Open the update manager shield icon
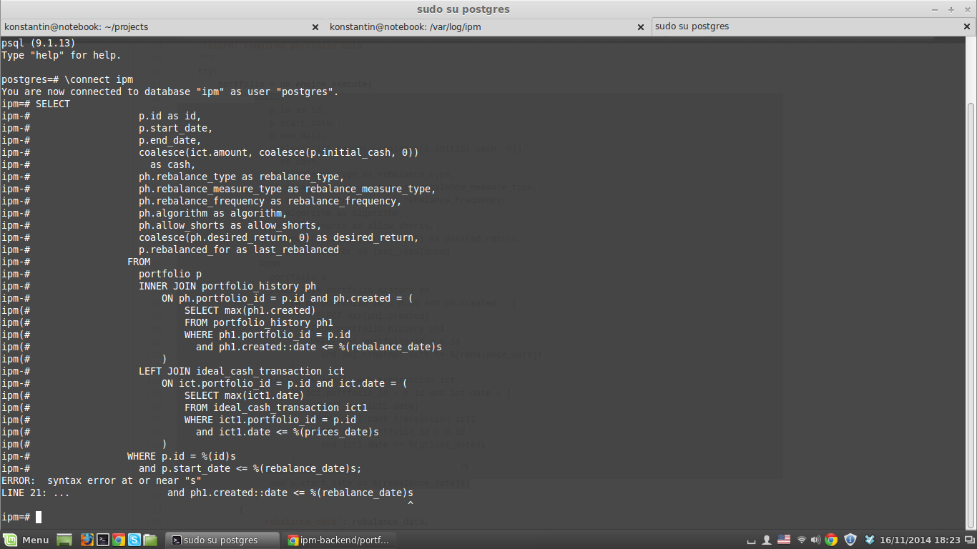977x549 pixels. click(850, 540)
